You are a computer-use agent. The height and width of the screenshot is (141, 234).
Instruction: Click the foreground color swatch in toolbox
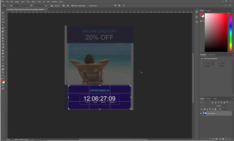pyautogui.click(x=2, y=81)
